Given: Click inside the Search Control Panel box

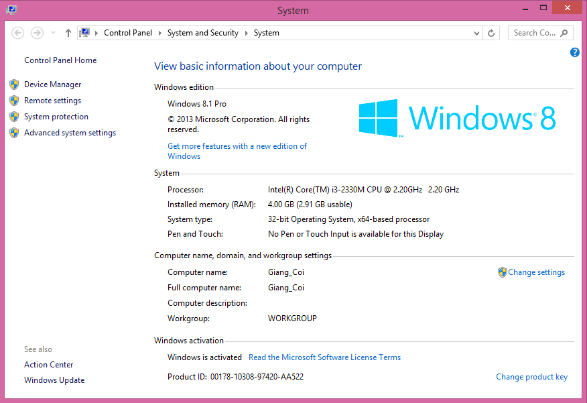Looking at the screenshot, I should click(536, 32).
